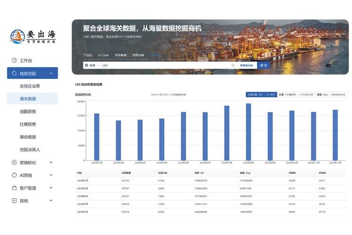Click the 月份 column header
Viewport: 352px width, 235px height.
79,173
